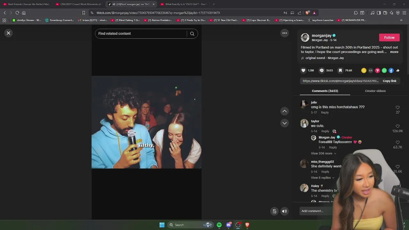Image resolution: width=409 pixels, height=230 pixels.
Task: Open more share options arrow
Action: (398, 70)
